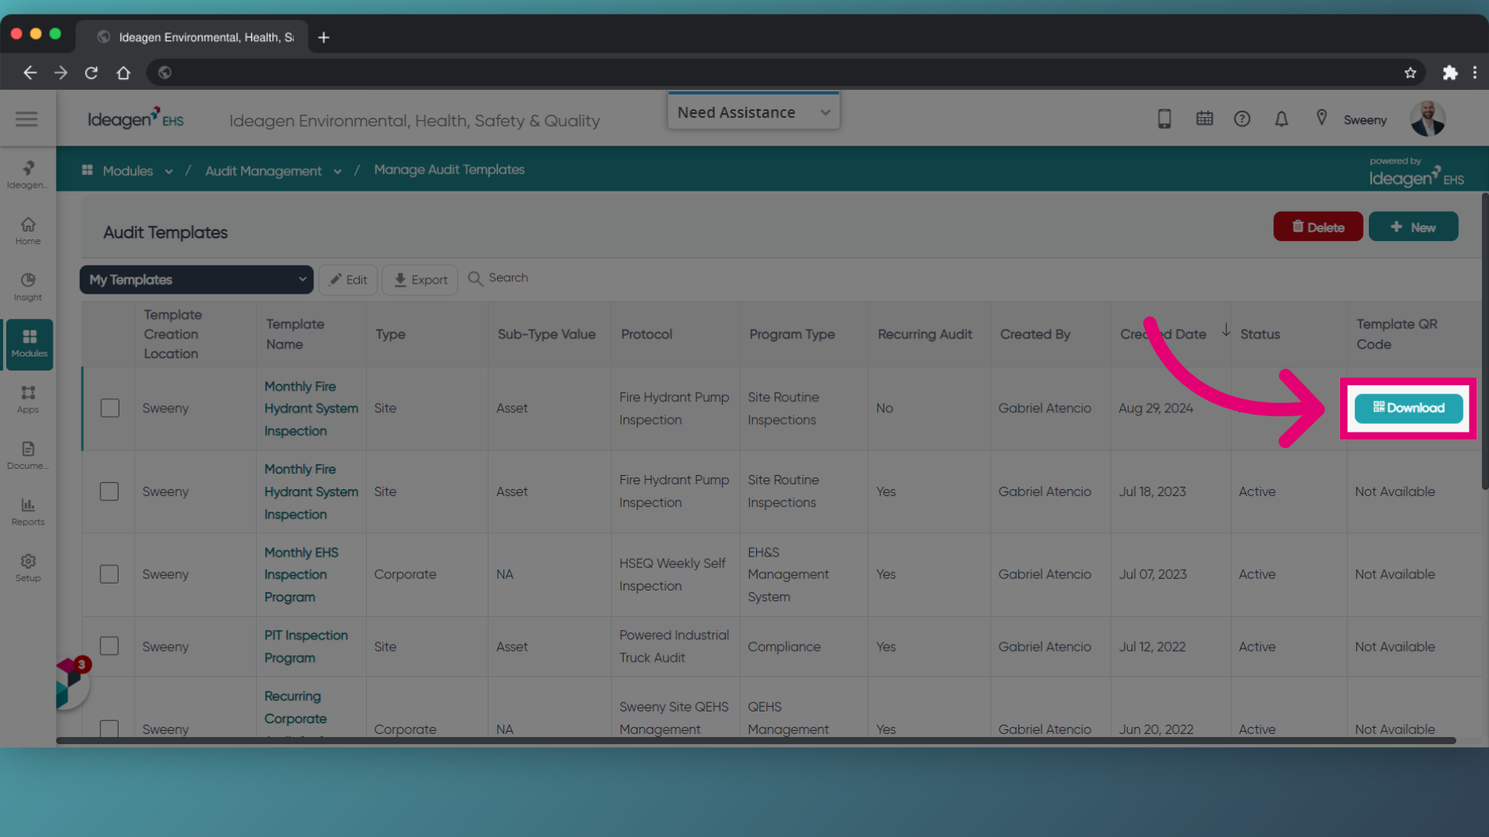Open the notifications bell

[x=1281, y=119]
